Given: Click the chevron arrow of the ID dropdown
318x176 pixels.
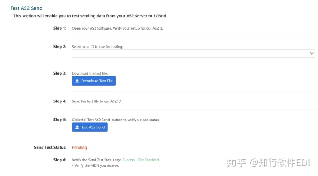Looking at the screenshot, I should pos(312,54).
